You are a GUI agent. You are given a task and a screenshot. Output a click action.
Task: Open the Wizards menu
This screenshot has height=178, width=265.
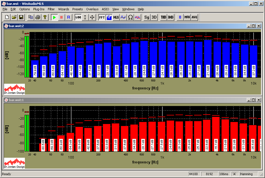point(63,9)
